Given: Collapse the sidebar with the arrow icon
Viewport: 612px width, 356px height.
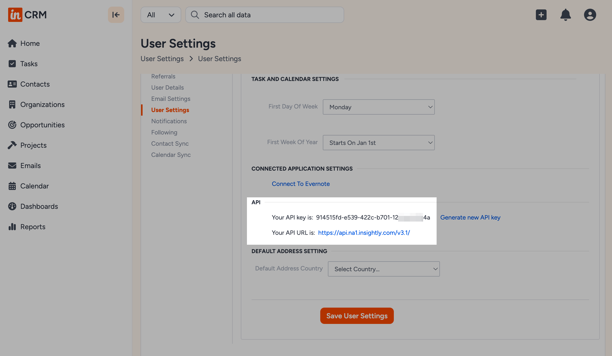Looking at the screenshot, I should point(116,15).
